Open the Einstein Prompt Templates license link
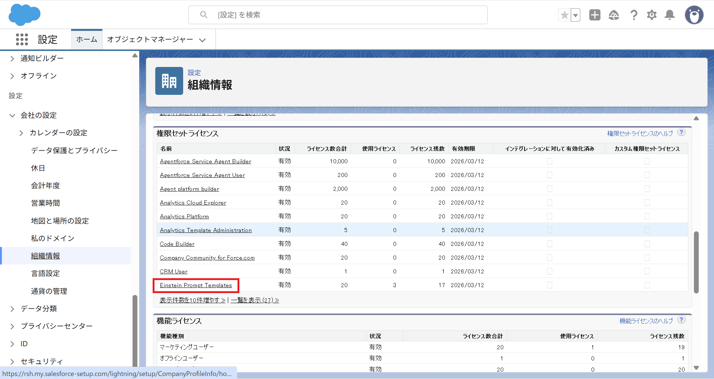714x379 pixels. coord(196,285)
